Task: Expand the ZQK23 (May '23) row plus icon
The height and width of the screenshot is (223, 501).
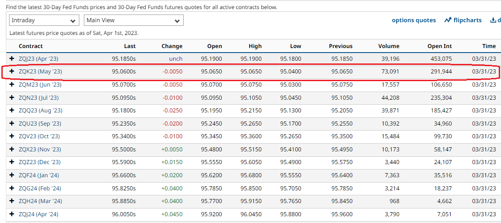Action: pos(12,72)
